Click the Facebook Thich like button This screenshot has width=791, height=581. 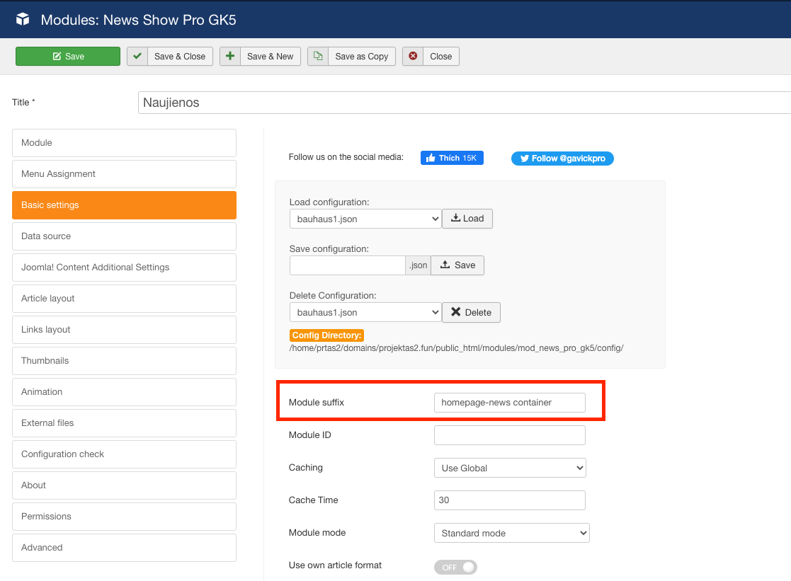tap(452, 158)
